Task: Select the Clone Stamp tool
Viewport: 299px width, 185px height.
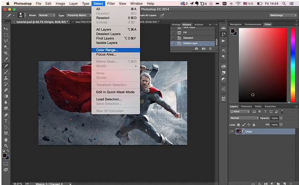Action: pos(6,78)
